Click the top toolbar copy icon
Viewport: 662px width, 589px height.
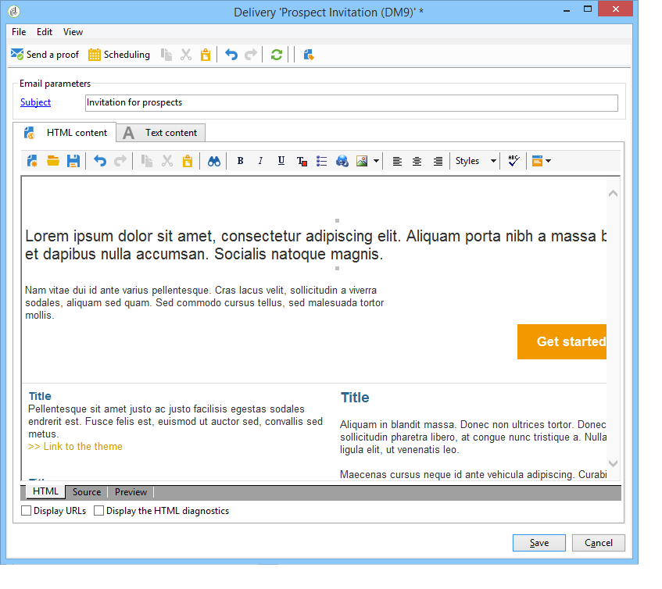[x=166, y=55]
